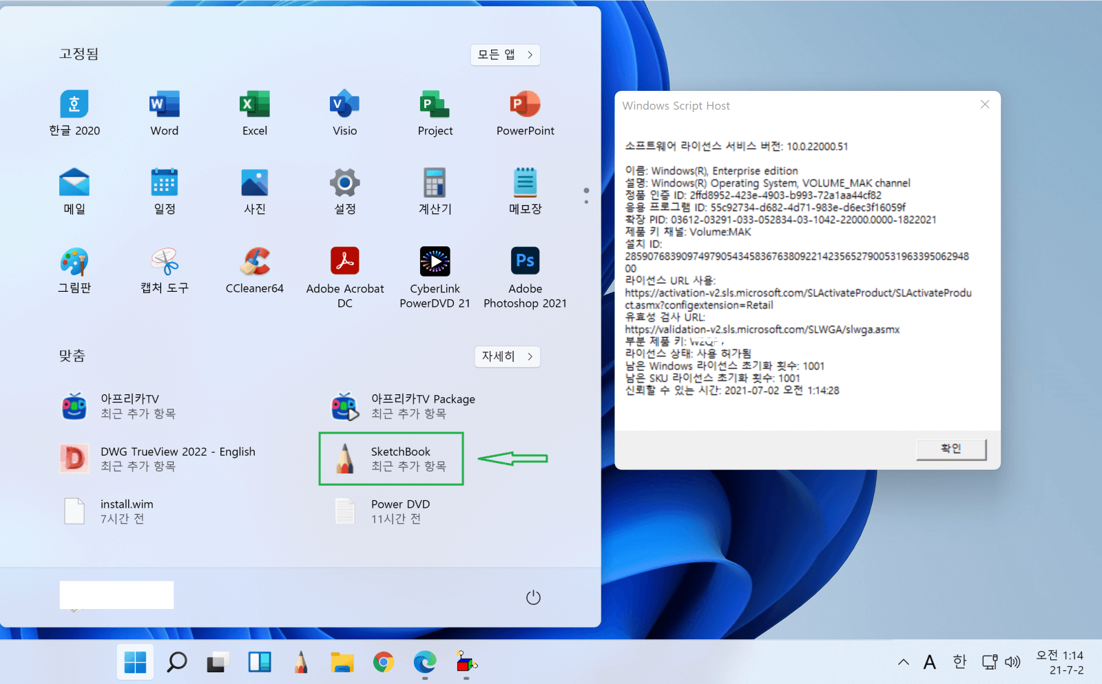Image resolution: width=1102 pixels, height=684 pixels.
Task: Open the 메일 (Mail) app
Action: click(x=74, y=192)
